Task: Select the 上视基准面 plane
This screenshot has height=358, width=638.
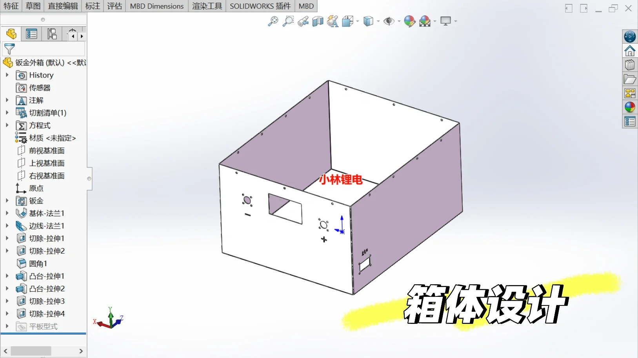Action: click(41, 163)
